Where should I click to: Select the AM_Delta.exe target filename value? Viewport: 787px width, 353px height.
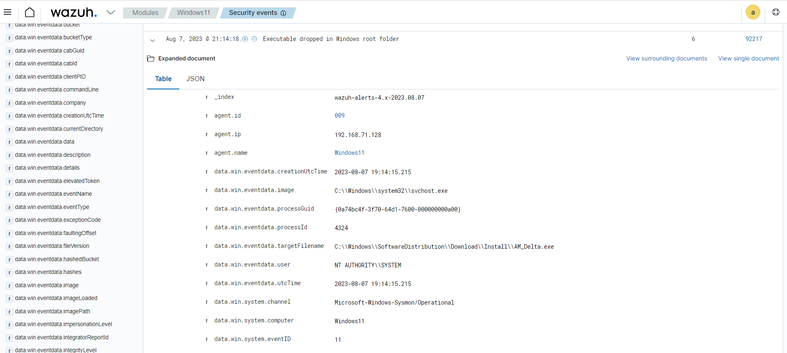coord(444,247)
